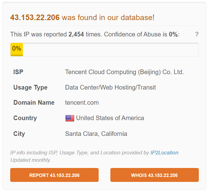
Task: Click United States of America country text
Action: coord(110,118)
